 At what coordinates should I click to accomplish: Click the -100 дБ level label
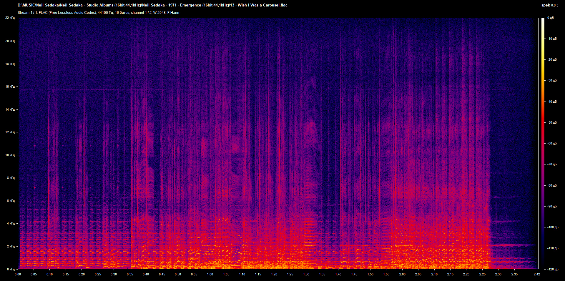[x=552, y=227]
